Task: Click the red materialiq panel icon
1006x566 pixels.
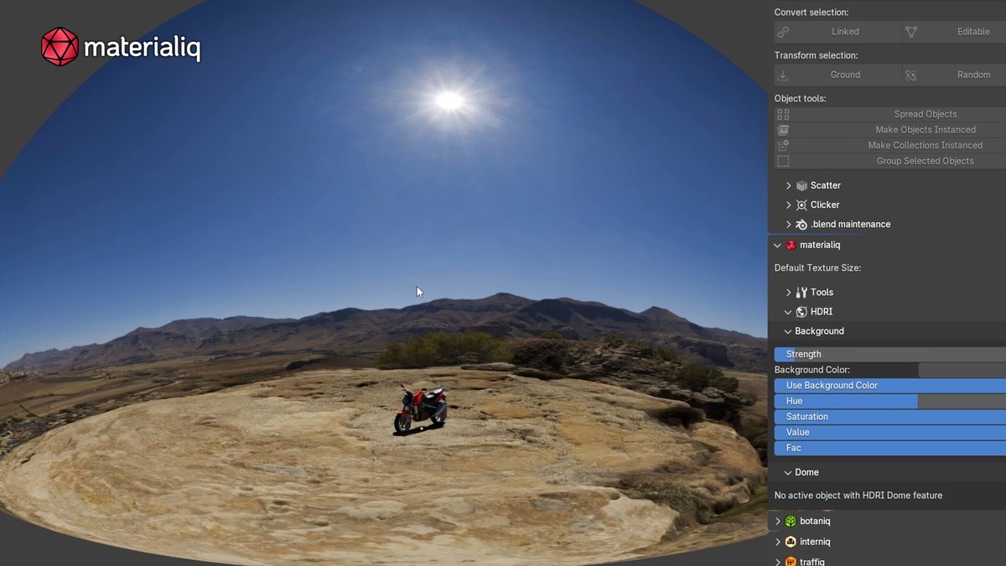Action: [x=791, y=245]
